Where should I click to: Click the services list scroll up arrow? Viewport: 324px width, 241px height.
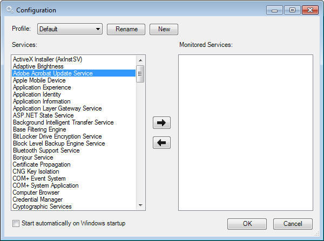(x=140, y=60)
